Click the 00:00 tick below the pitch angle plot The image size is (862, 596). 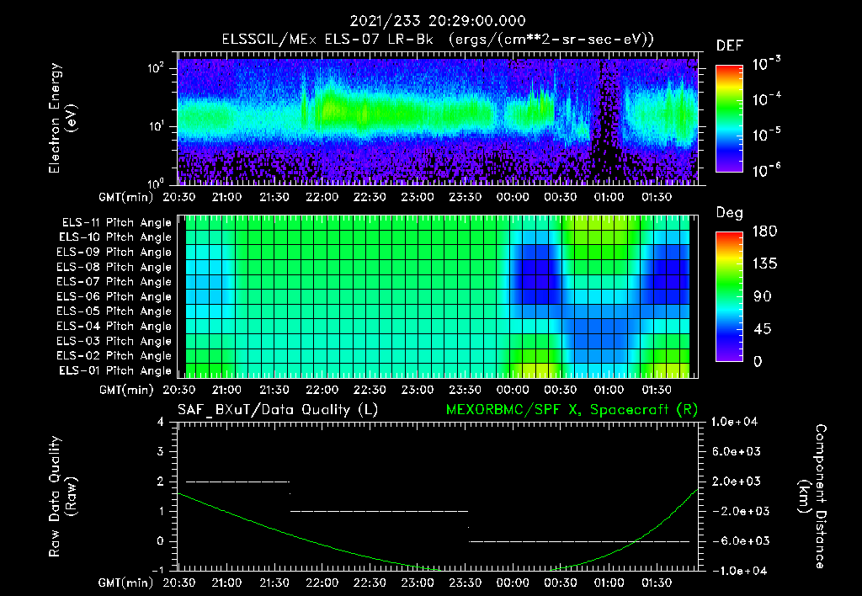(x=513, y=390)
